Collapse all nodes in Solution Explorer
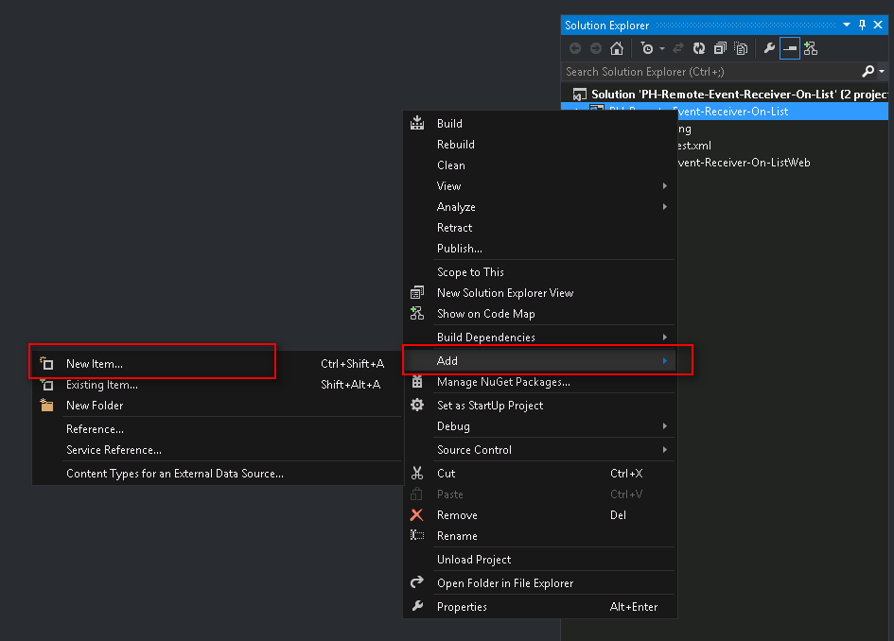 tap(720, 48)
